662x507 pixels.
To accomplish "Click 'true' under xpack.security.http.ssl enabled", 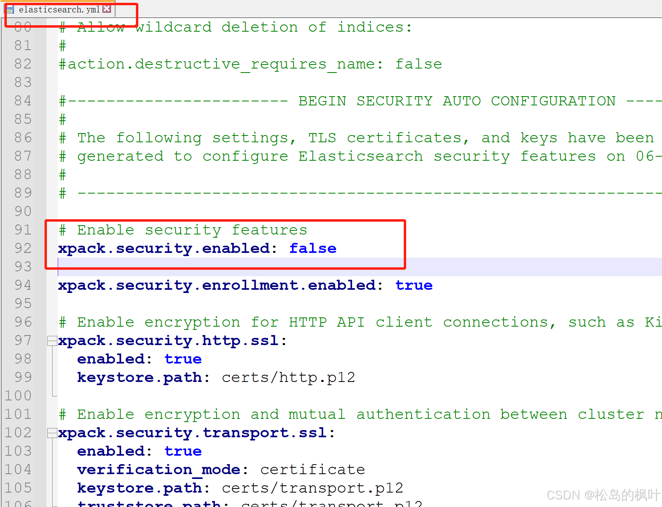I will [183, 359].
